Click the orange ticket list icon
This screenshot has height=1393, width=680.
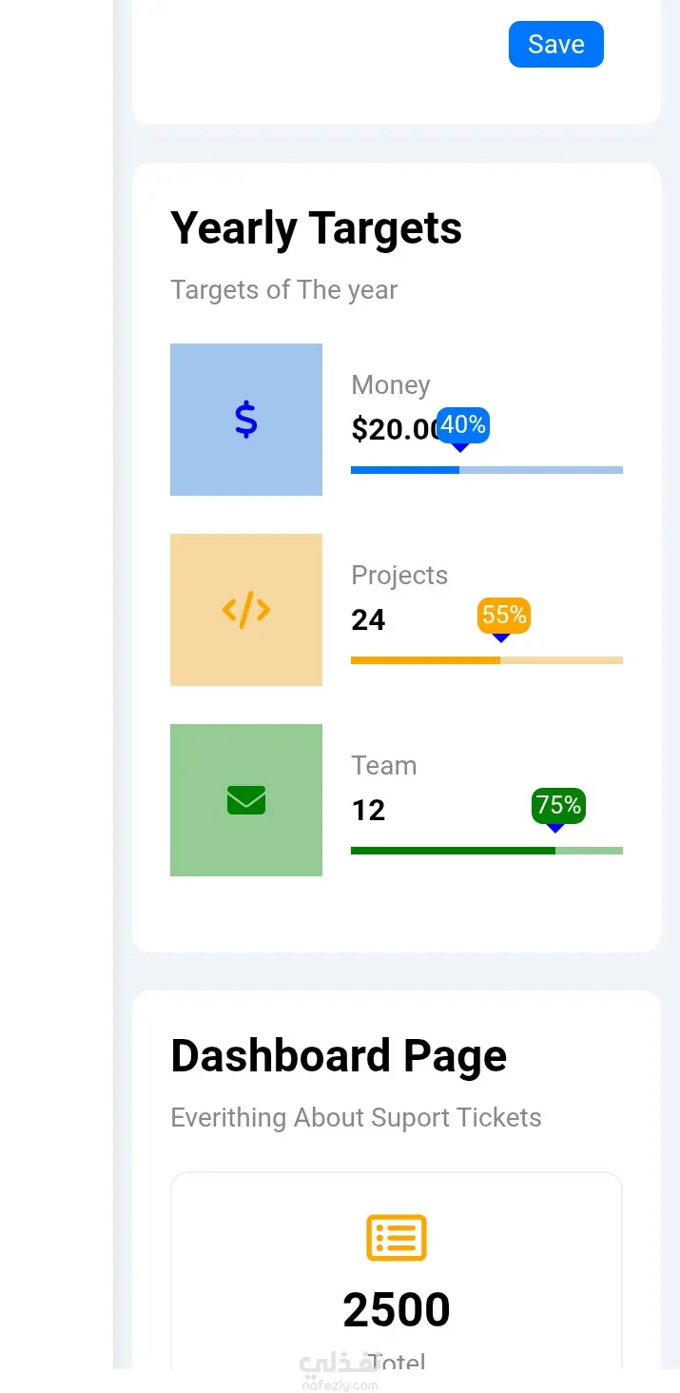pyautogui.click(x=397, y=1238)
